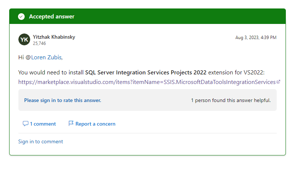
Task: Open the marketplace.visualstudio.com URL
Action: tap(147, 82)
